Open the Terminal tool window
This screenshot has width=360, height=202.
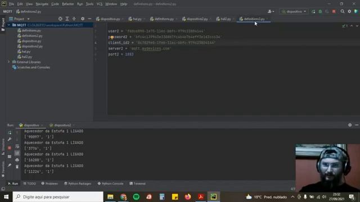[137, 183]
